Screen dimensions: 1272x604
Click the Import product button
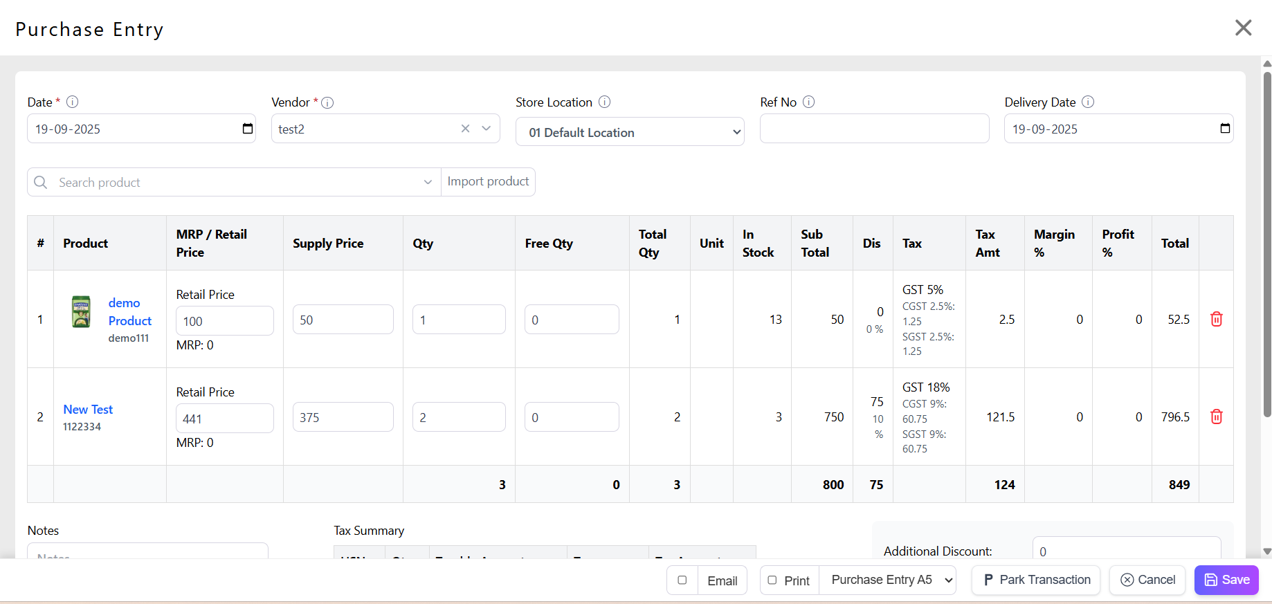tap(488, 181)
